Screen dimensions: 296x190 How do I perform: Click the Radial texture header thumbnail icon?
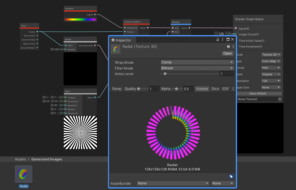(116, 49)
